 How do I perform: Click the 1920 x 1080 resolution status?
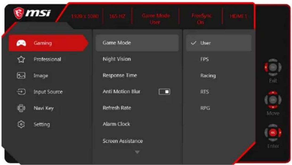point(85,16)
